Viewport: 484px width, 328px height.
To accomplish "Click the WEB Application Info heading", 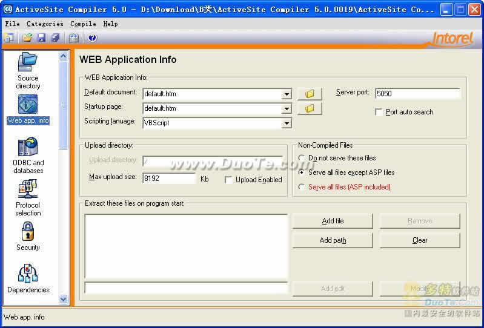I will pyautogui.click(x=128, y=59).
